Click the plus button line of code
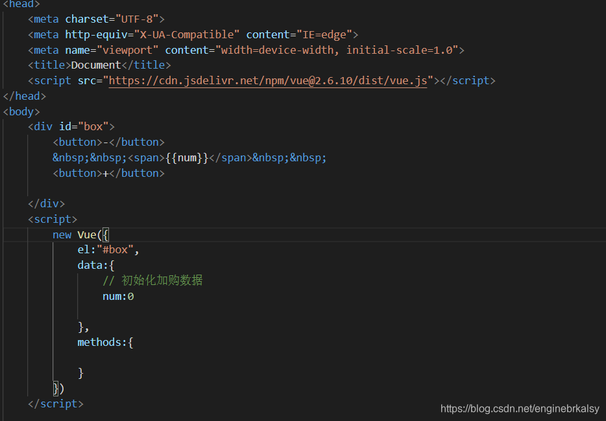The image size is (606, 421). pos(108,173)
